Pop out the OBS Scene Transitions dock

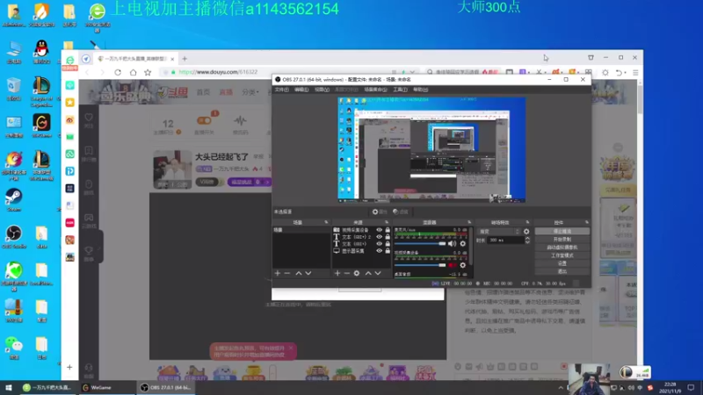coord(527,223)
